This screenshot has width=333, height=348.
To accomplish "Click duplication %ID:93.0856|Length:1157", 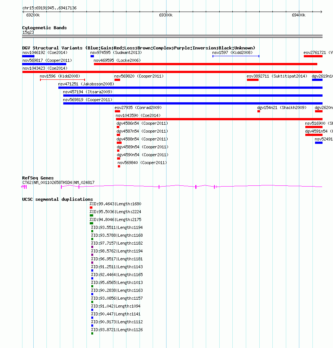I will click(x=117, y=299).
